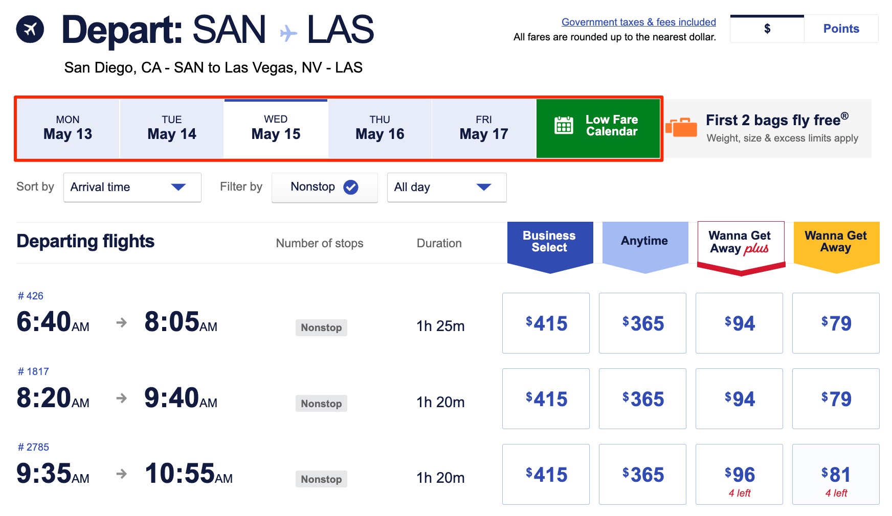Select the TUE May 14 date tab

(171, 128)
